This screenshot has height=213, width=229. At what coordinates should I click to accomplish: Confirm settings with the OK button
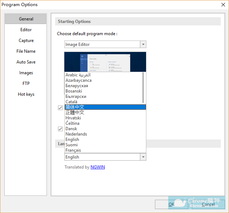point(171,204)
